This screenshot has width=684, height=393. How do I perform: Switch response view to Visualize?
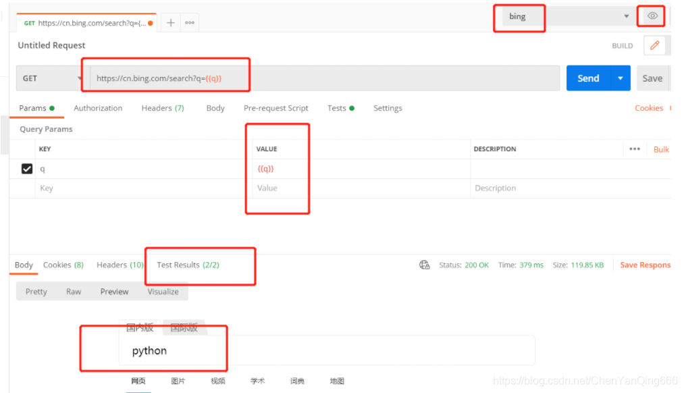[163, 291]
